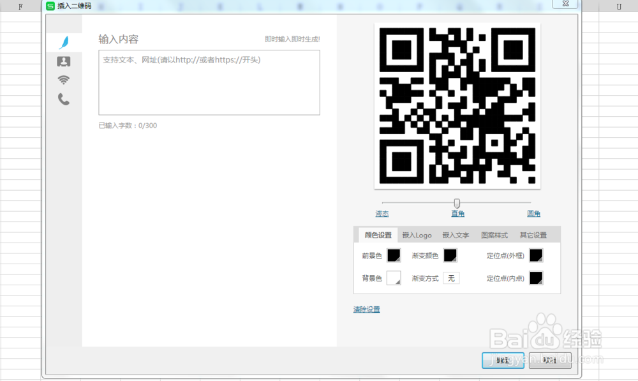Image resolution: width=638 pixels, height=381 pixels.
Task: Set QR style to 液态
Action: tap(382, 214)
